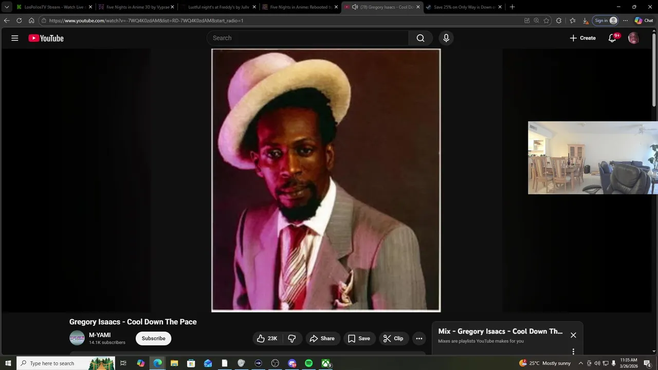658x370 pixels.
Task: Switch to Five Nights in Anime: Rebooted tab
Action: [300, 7]
